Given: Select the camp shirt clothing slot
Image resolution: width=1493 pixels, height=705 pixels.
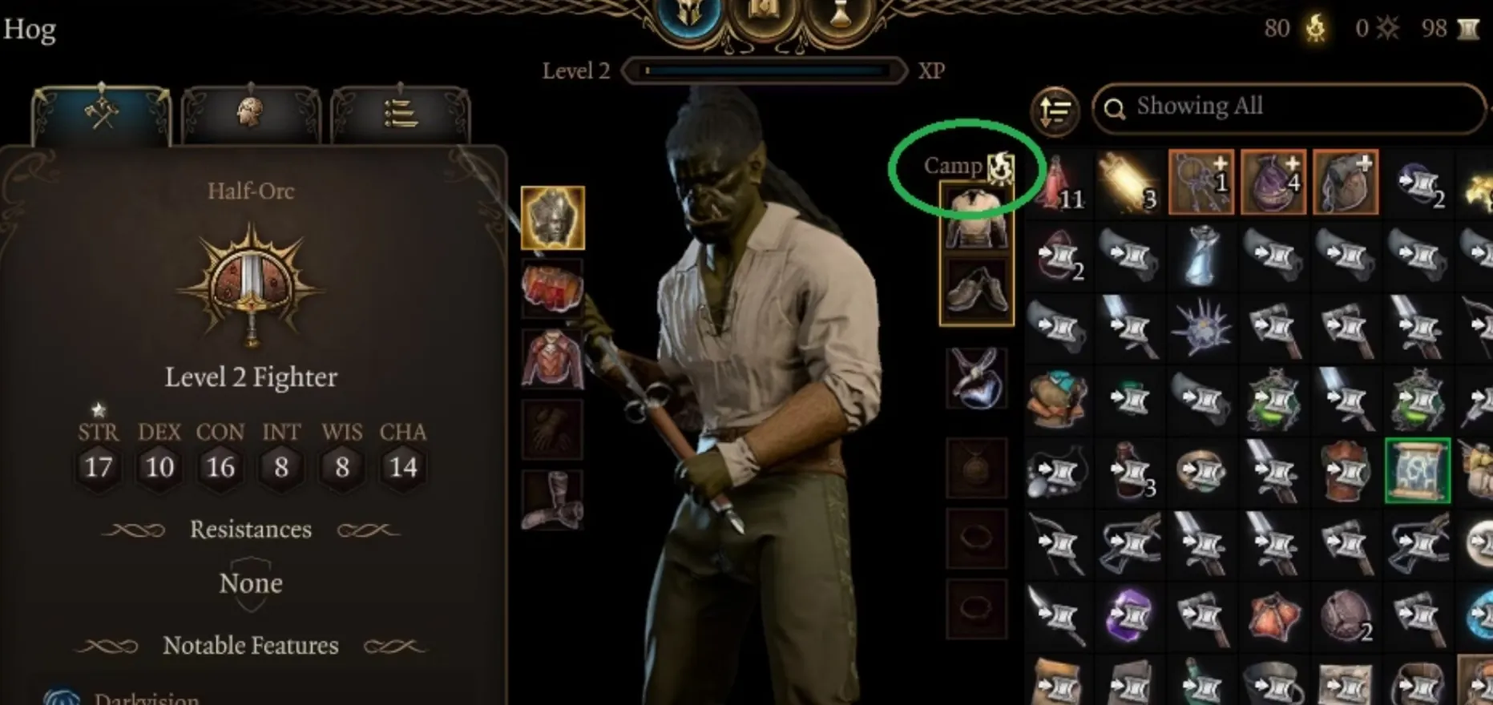Looking at the screenshot, I should [x=976, y=217].
